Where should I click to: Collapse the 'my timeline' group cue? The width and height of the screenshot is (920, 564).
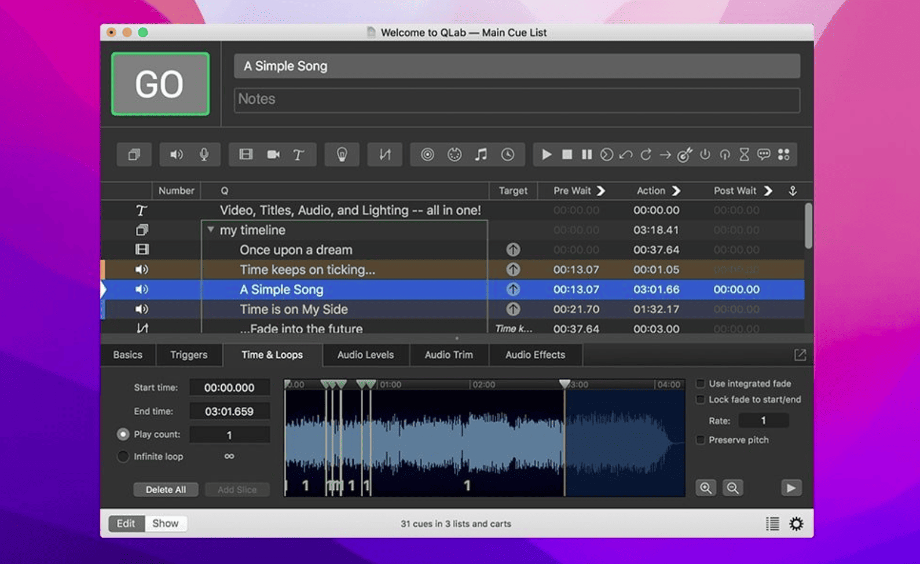(x=211, y=230)
